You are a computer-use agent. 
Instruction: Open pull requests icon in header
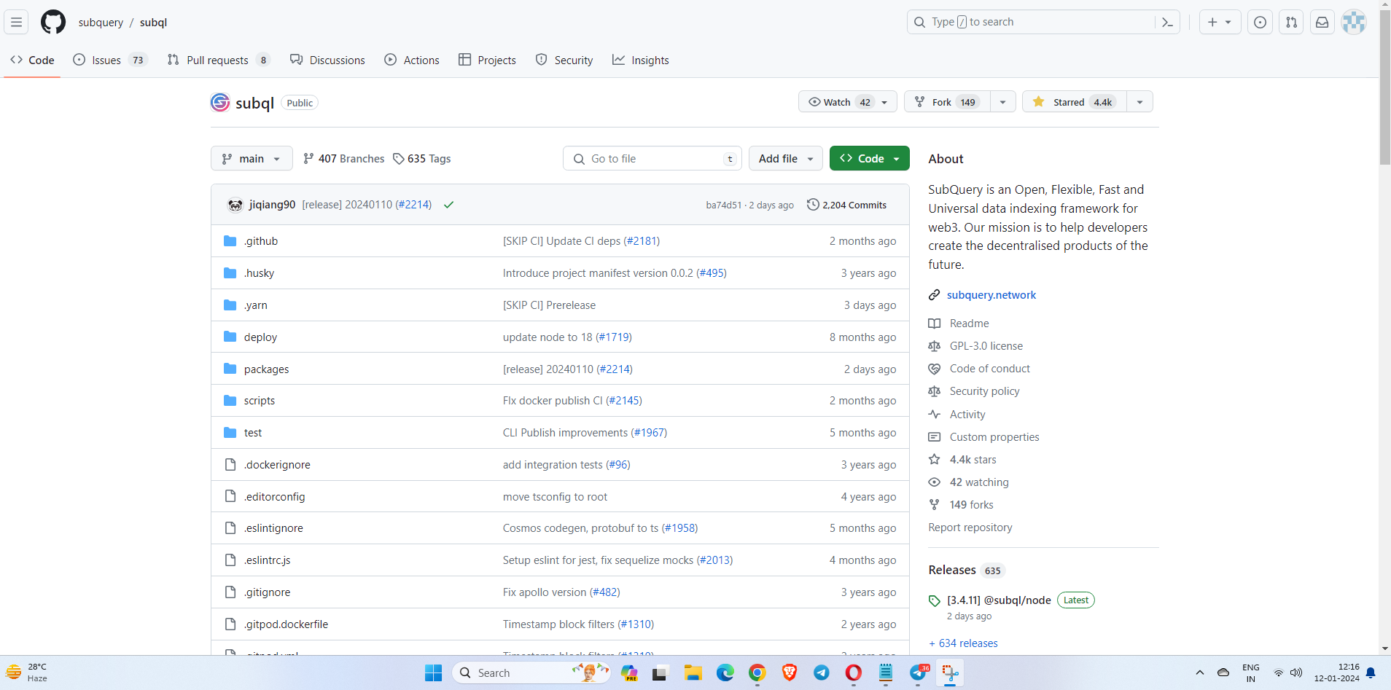coord(1291,22)
